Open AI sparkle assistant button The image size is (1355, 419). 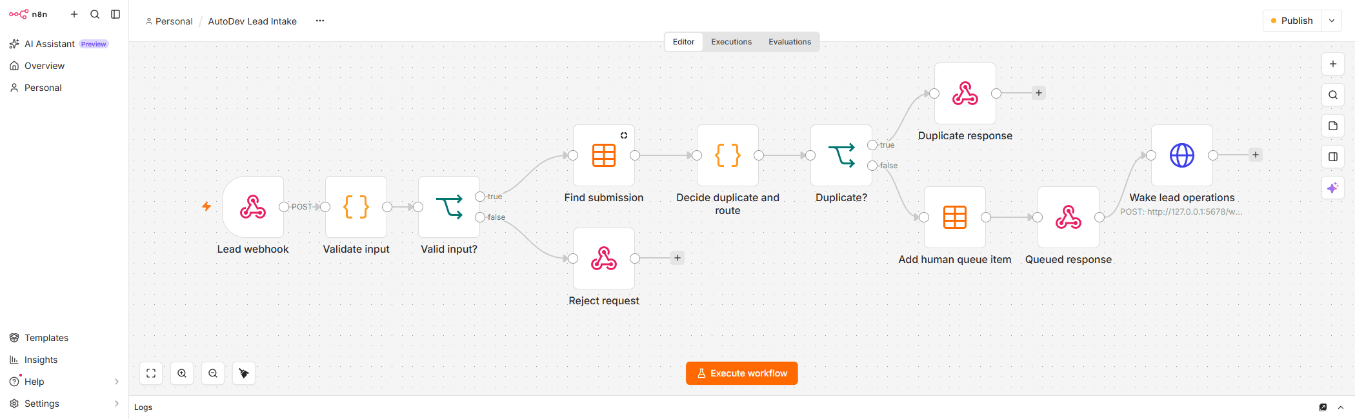coord(1333,188)
